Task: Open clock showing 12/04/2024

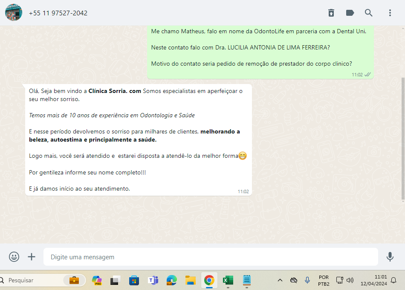Action: coord(374,281)
